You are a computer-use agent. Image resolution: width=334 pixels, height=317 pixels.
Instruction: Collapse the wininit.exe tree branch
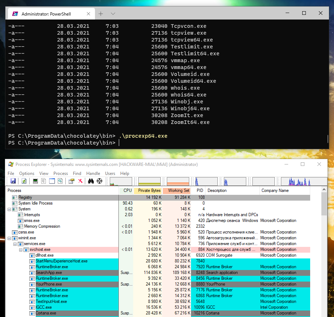(x=9, y=238)
